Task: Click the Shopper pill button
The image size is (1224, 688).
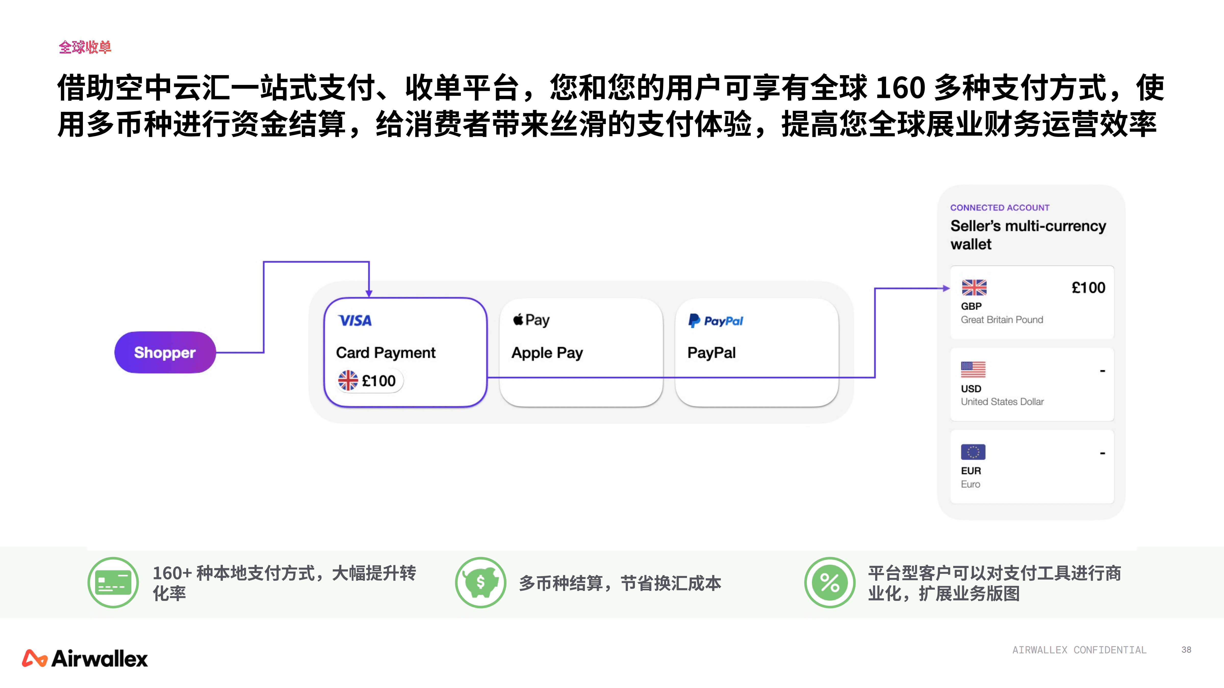Action: point(165,352)
